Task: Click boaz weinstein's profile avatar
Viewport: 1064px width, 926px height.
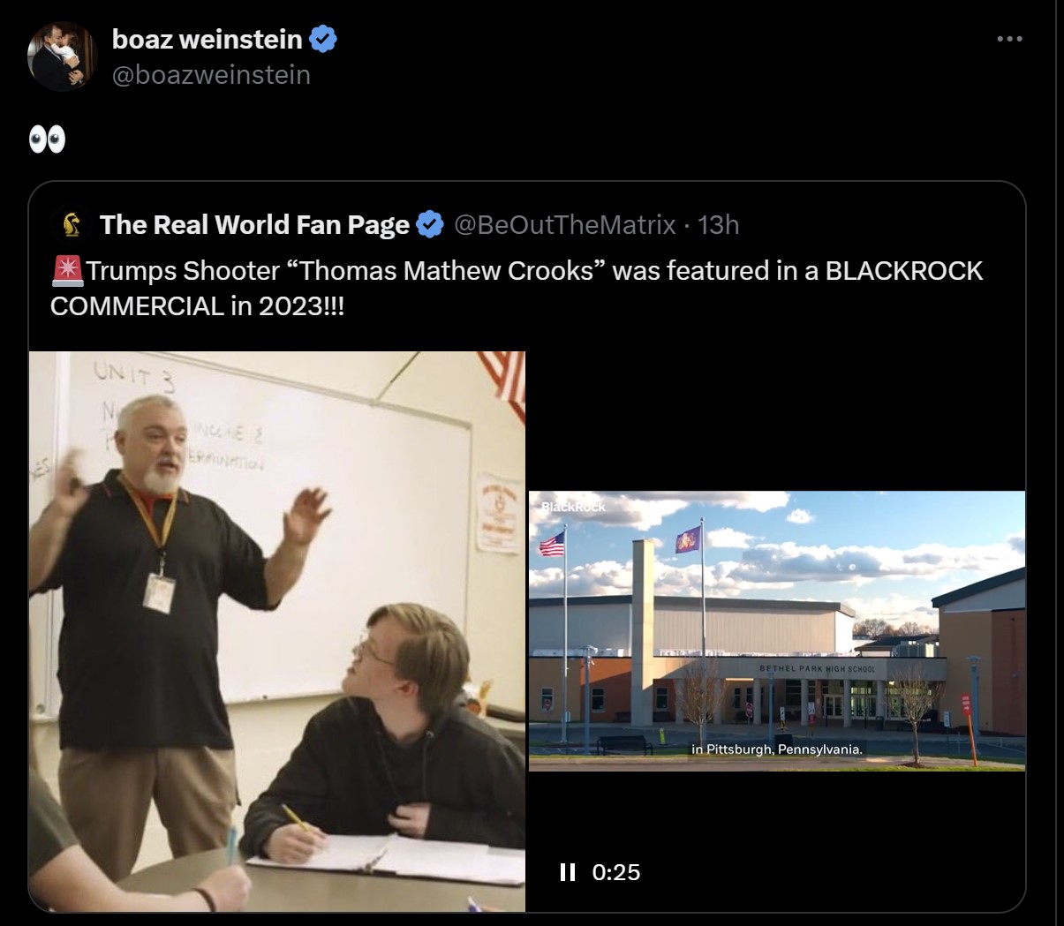Action: click(x=62, y=56)
